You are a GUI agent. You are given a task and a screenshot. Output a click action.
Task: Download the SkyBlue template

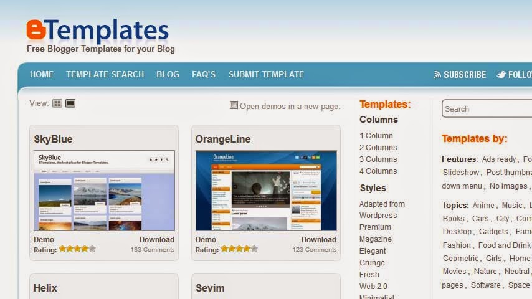pyautogui.click(x=157, y=240)
